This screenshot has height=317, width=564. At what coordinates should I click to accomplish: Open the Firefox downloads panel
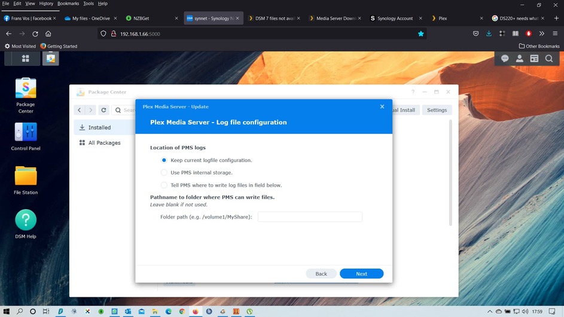point(489,33)
